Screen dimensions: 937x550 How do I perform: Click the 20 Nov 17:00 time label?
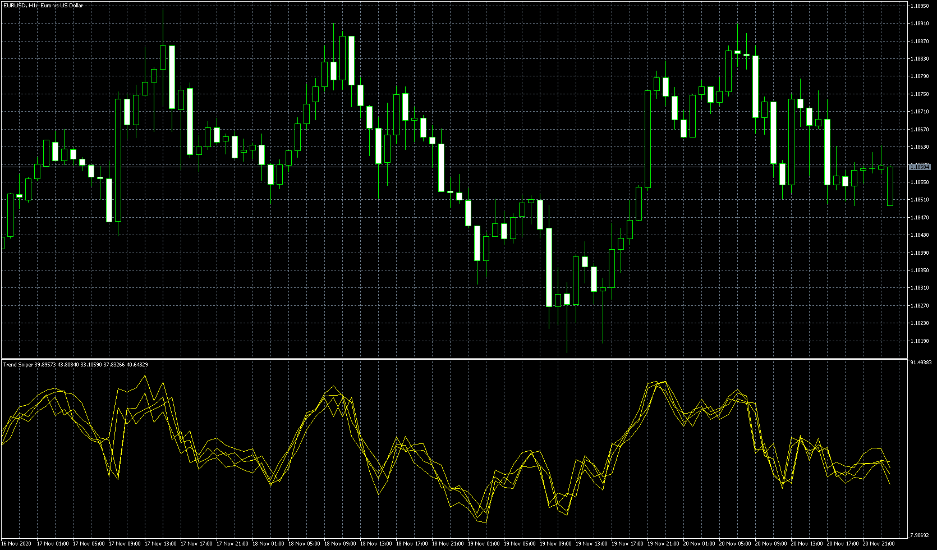[843, 544]
